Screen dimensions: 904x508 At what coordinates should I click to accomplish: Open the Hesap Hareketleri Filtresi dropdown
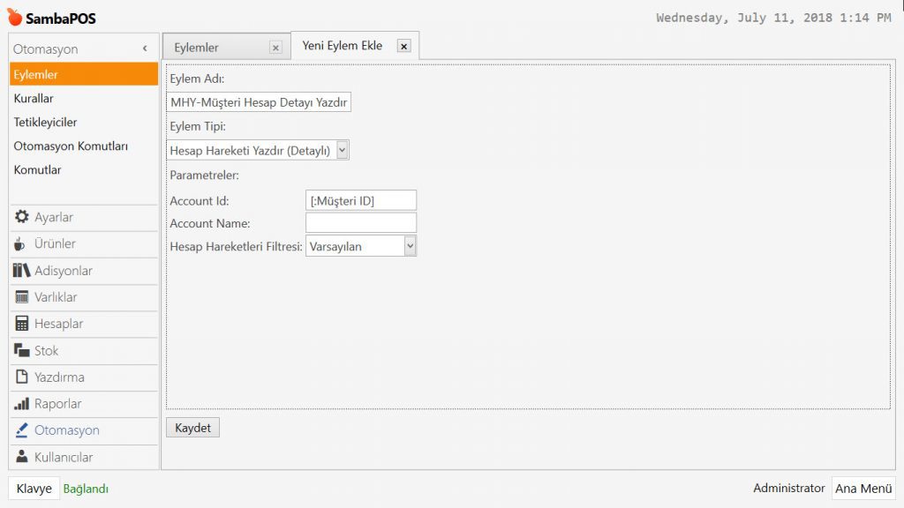[410, 246]
